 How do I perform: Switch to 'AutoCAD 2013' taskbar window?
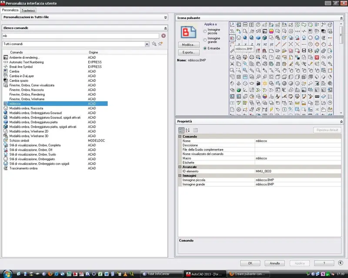point(205,274)
